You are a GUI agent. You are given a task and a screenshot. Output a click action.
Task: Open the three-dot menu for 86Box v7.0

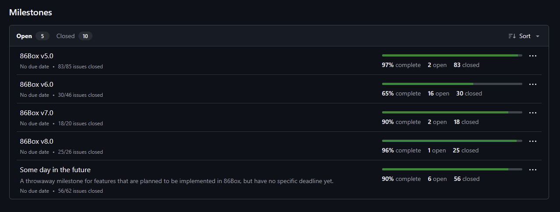(533, 113)
